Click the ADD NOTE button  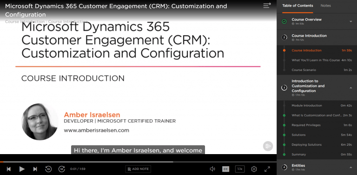pyautogui.click(x=138, y=169)
